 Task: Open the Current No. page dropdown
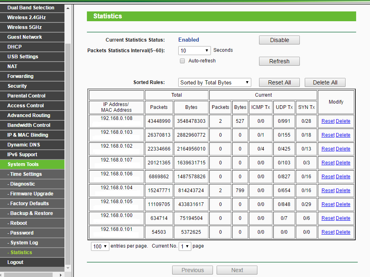185,246
